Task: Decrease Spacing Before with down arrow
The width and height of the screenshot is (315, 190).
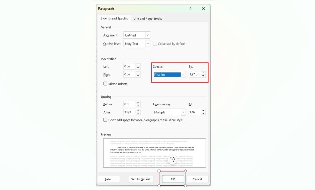Action: point(138,106)
